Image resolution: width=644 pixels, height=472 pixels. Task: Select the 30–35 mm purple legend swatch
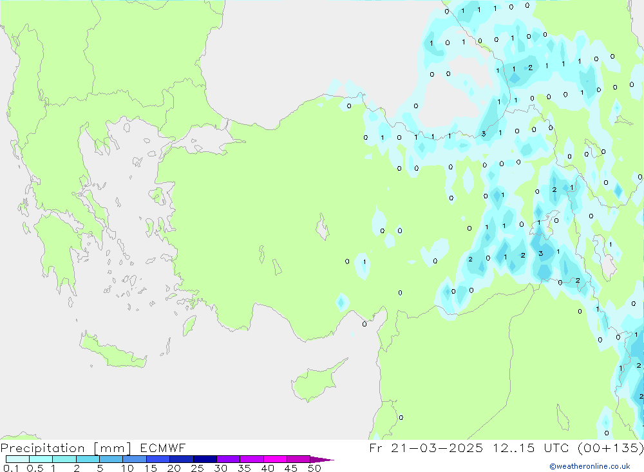(228, 459)
